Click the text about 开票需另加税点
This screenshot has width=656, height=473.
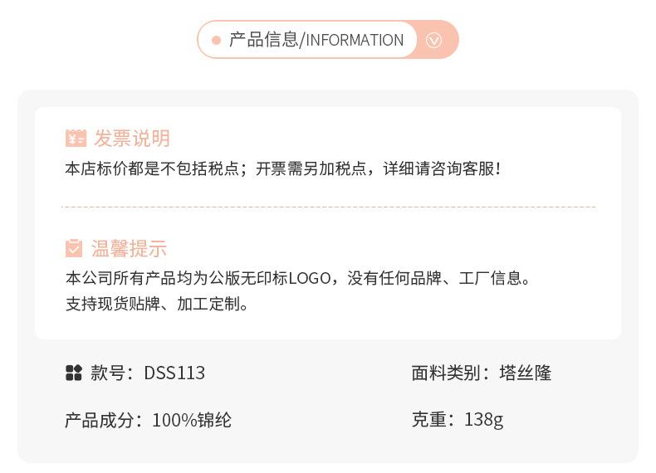[311, 168]
